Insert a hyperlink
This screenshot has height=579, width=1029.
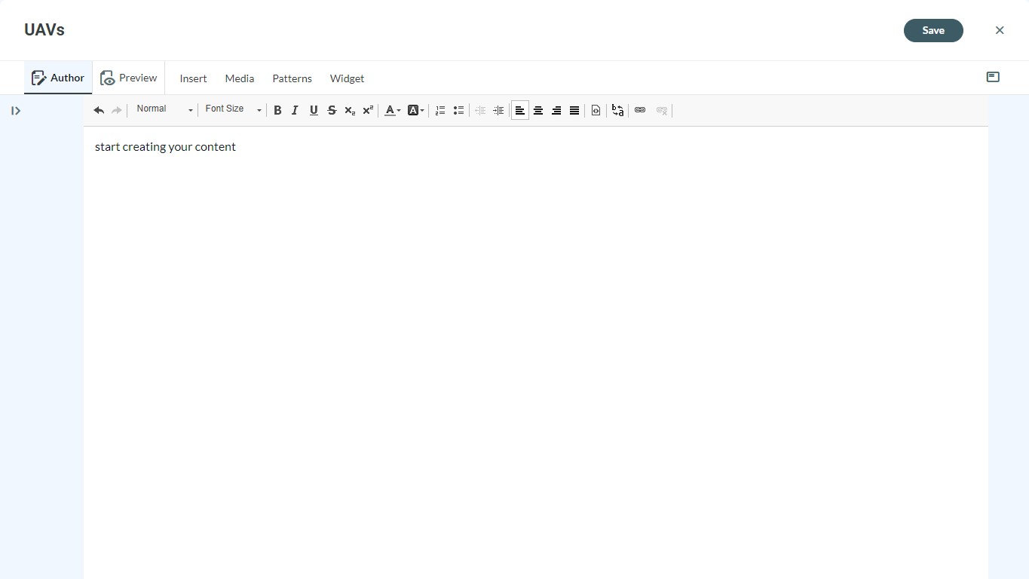pyautogui.click(x=640, y=110)
